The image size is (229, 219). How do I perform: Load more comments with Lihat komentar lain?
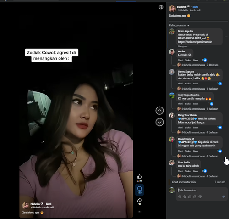(x=184, y=182)
